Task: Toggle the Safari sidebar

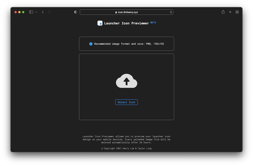Action: (x=31, y=12)
